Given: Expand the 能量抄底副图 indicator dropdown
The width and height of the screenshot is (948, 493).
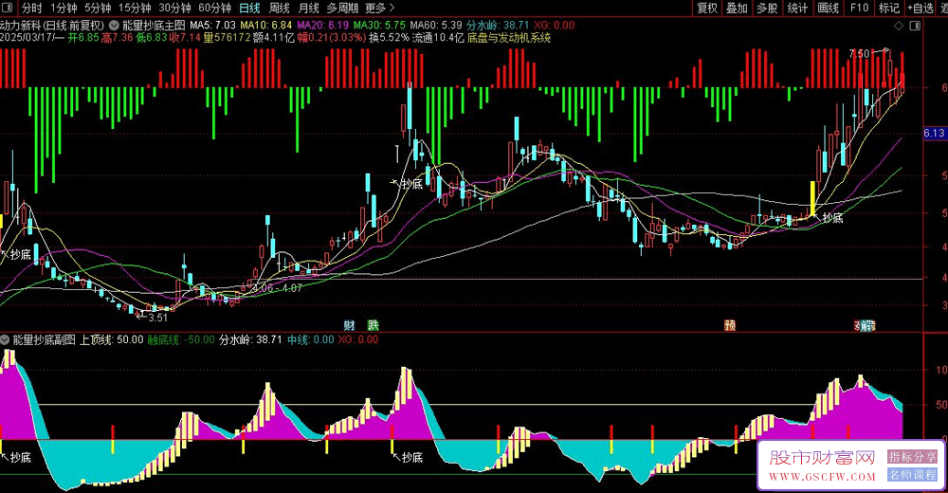Looking at the screenshot, I should (5, 339).
